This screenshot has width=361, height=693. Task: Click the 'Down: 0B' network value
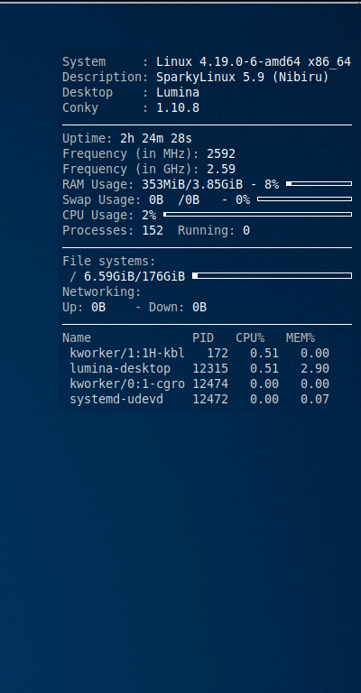[178, 307]
